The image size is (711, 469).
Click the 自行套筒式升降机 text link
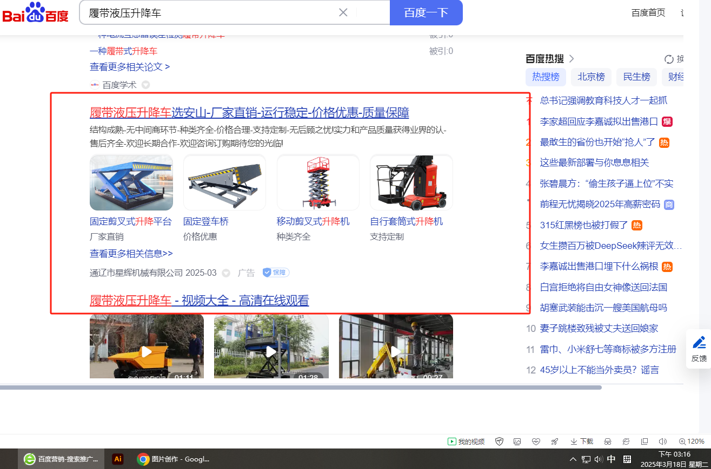click(407, 222)
